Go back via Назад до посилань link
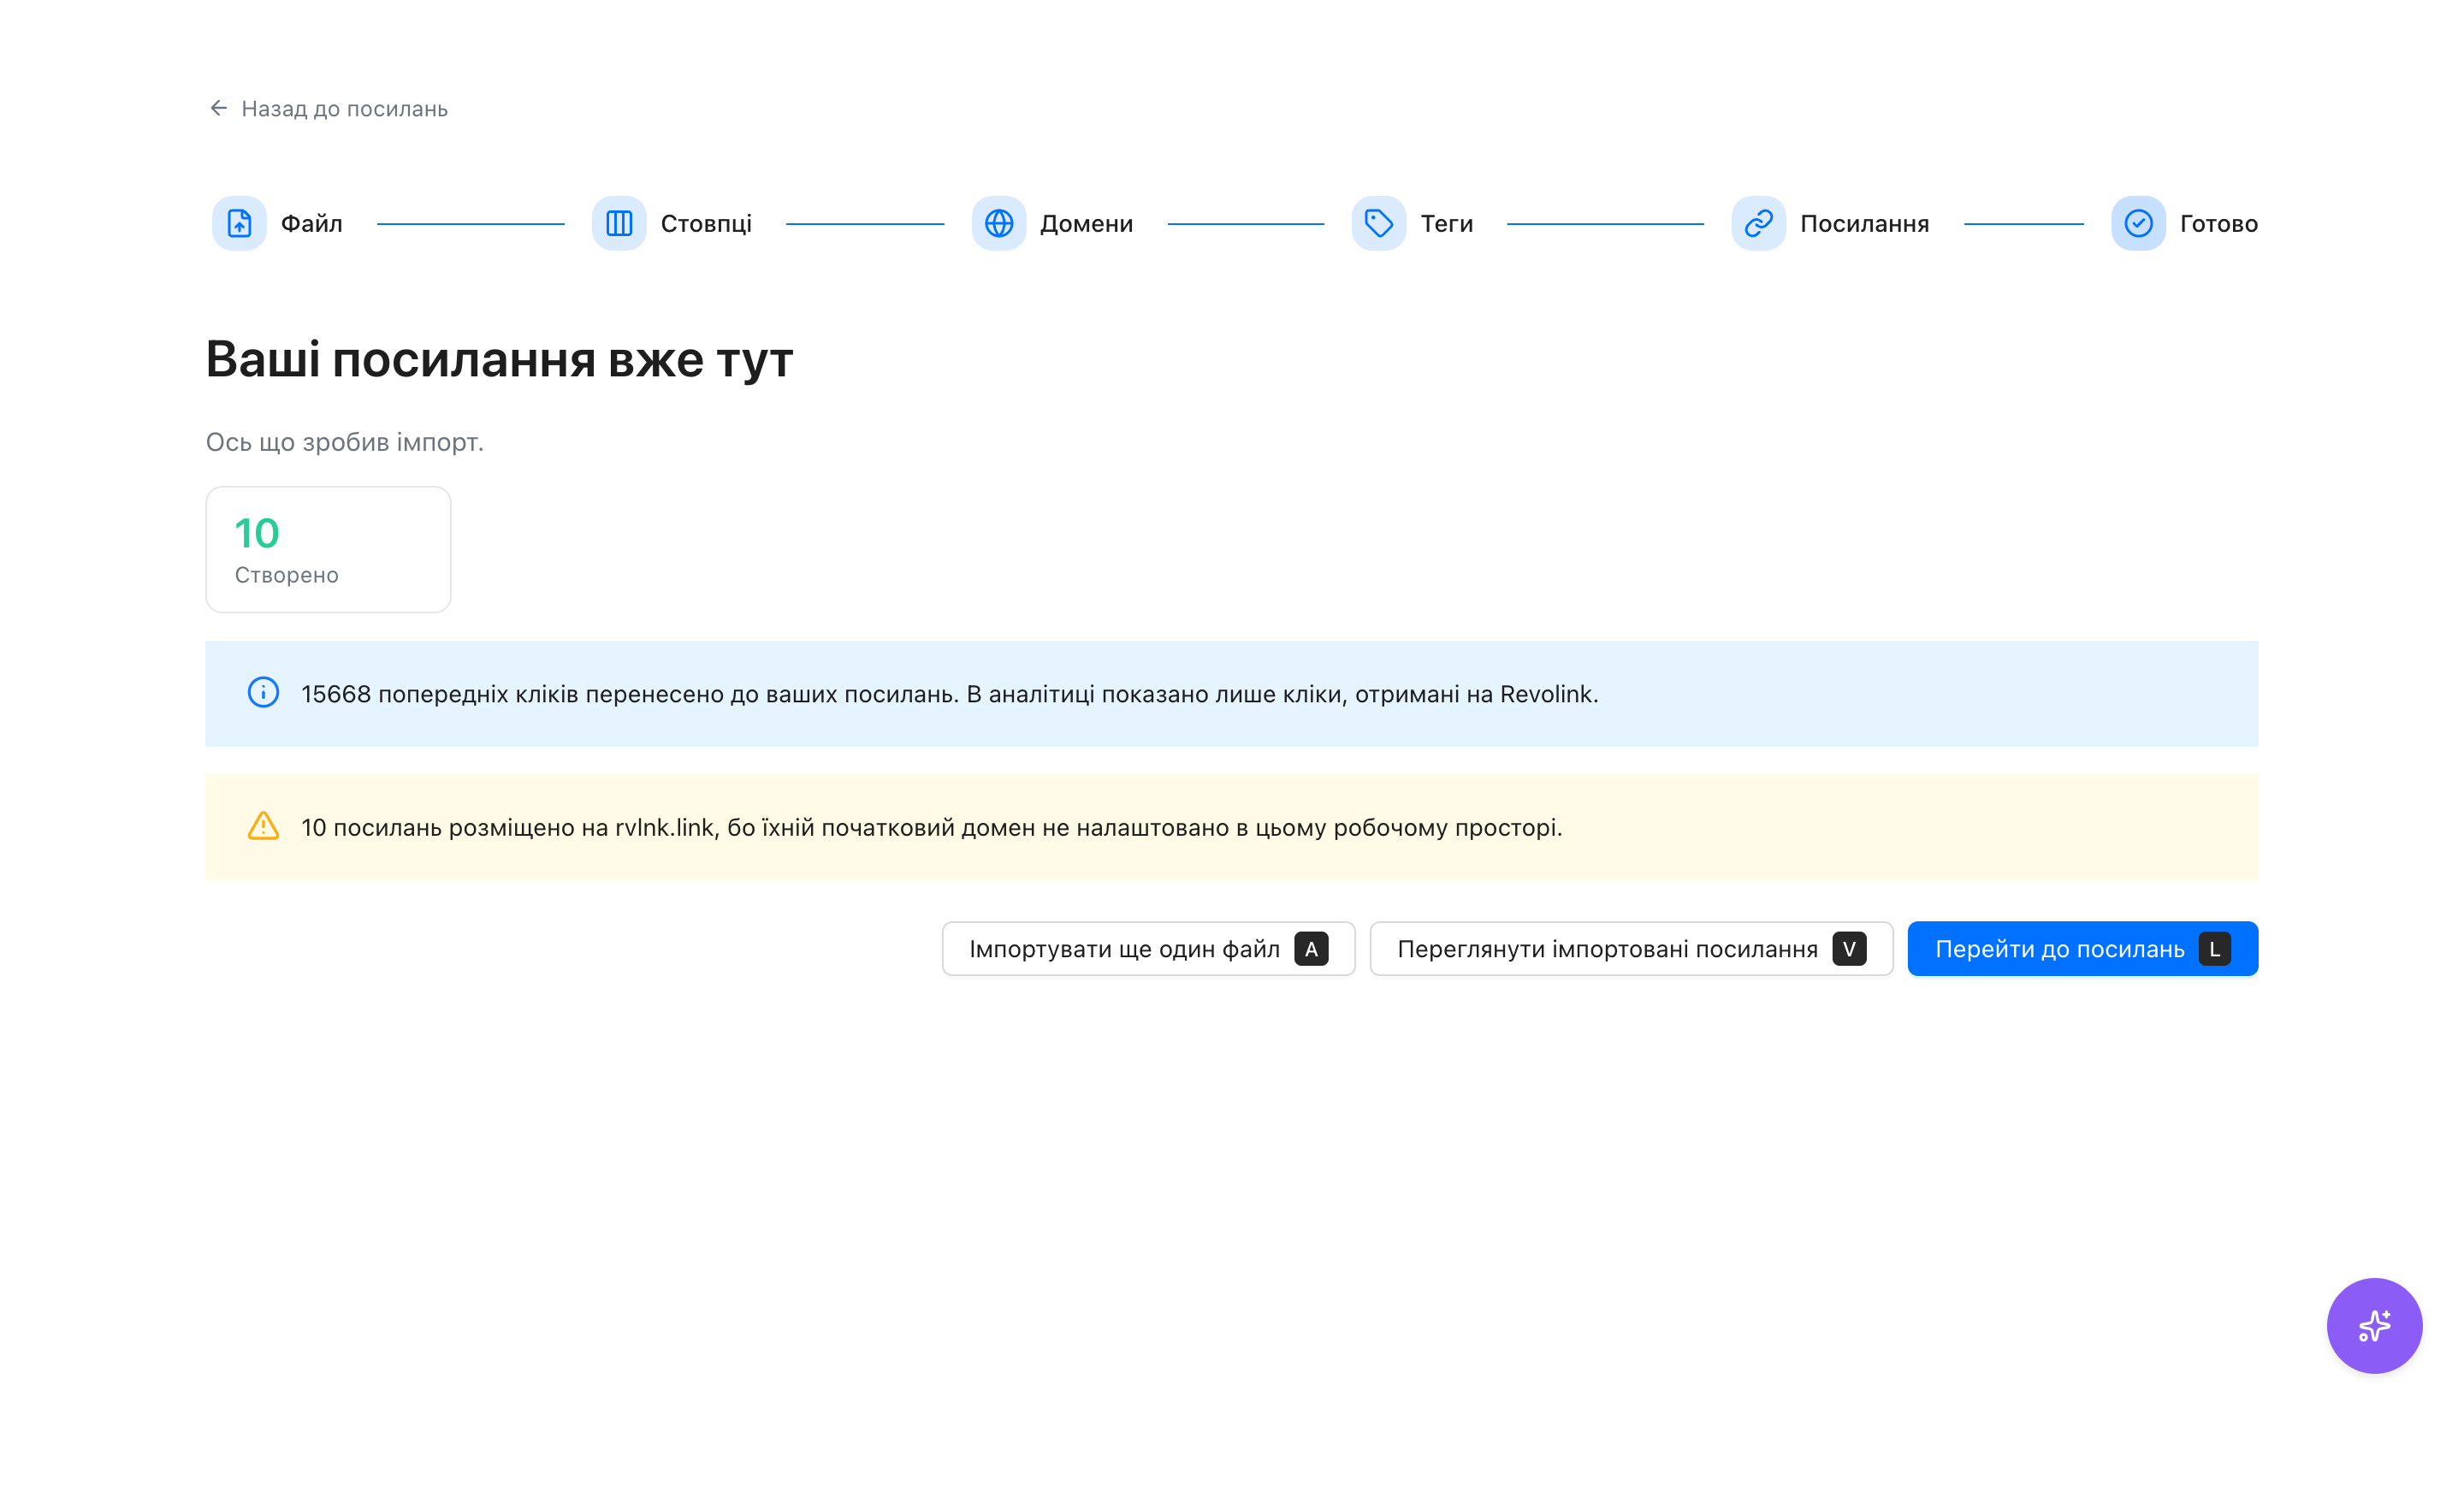 [328, 108]
